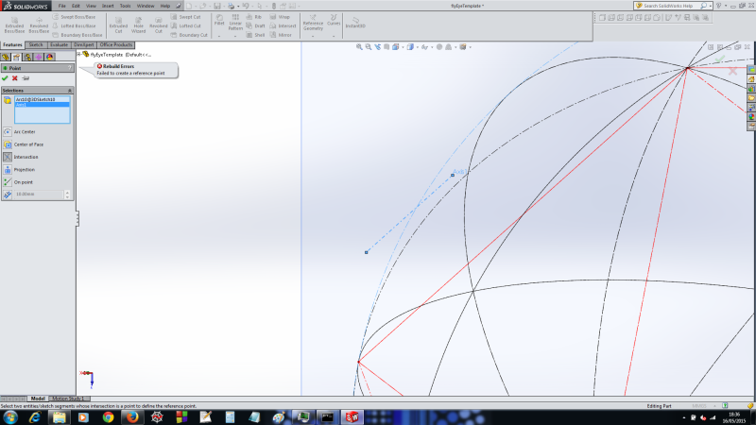
Task: Open the ConfigurationManager tab icon
Action: click(28, 57)
